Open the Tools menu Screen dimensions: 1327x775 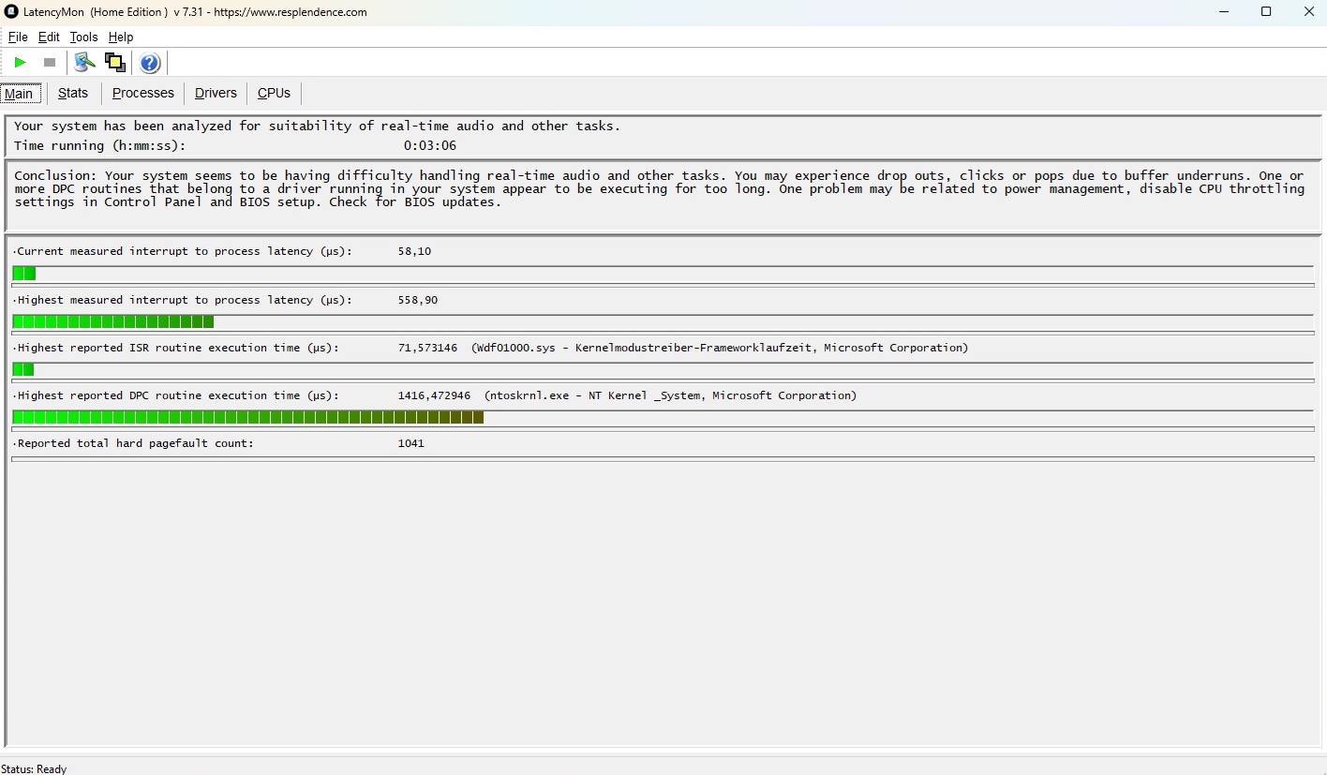(83, 37)
